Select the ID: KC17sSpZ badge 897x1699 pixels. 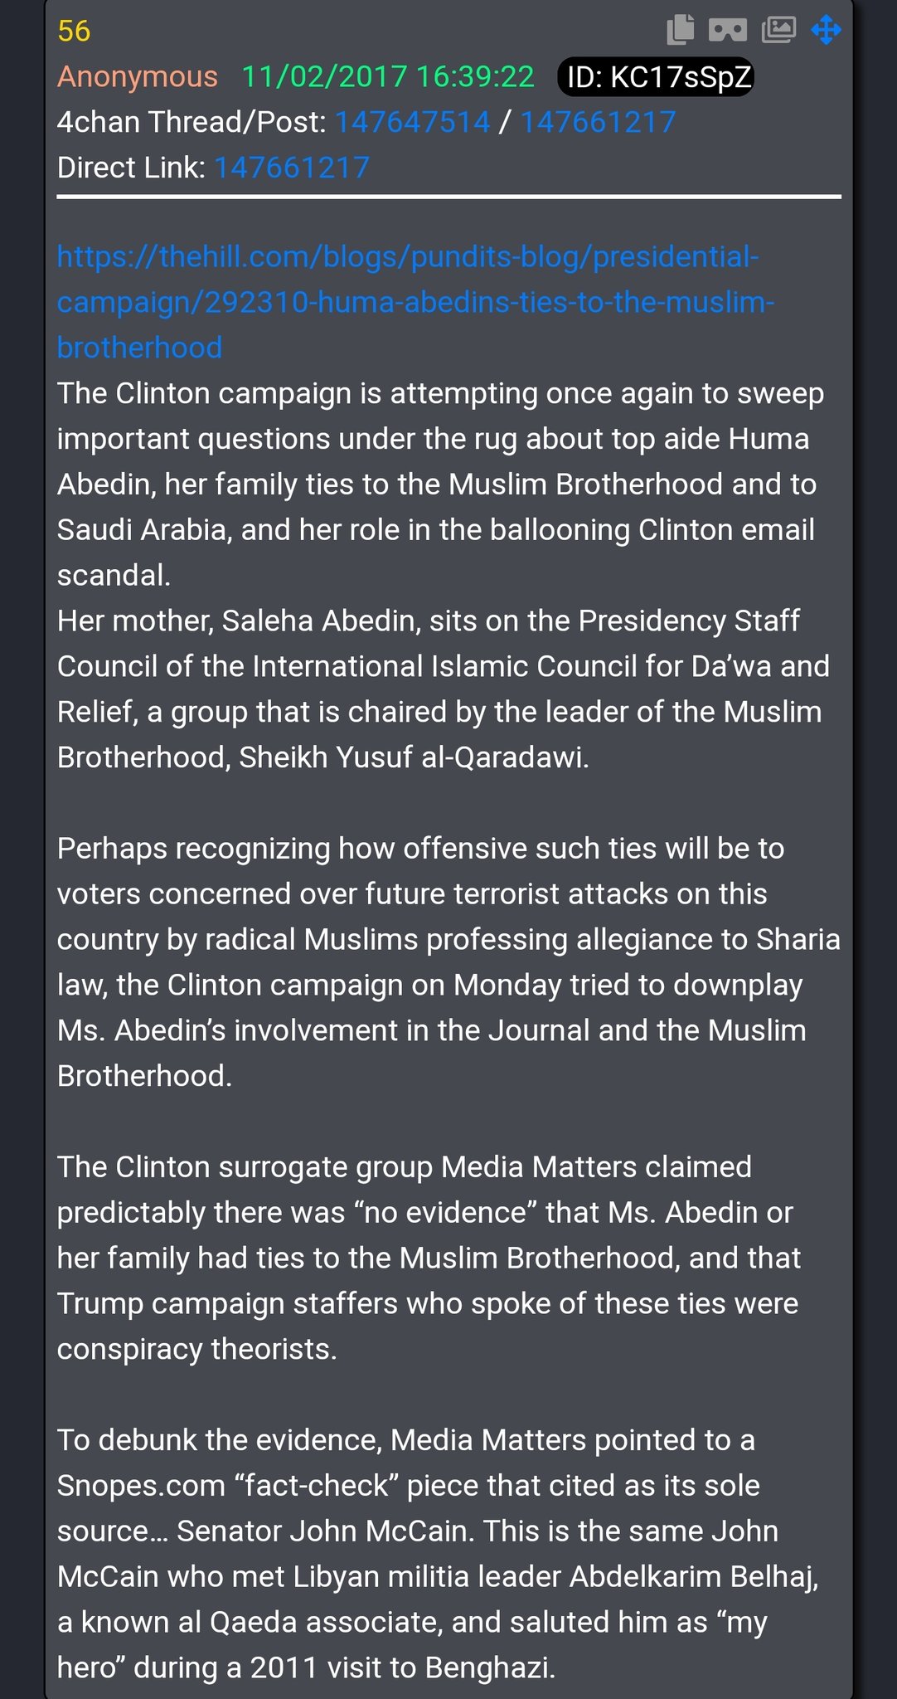pyautogui.click(x=656, y=77)
